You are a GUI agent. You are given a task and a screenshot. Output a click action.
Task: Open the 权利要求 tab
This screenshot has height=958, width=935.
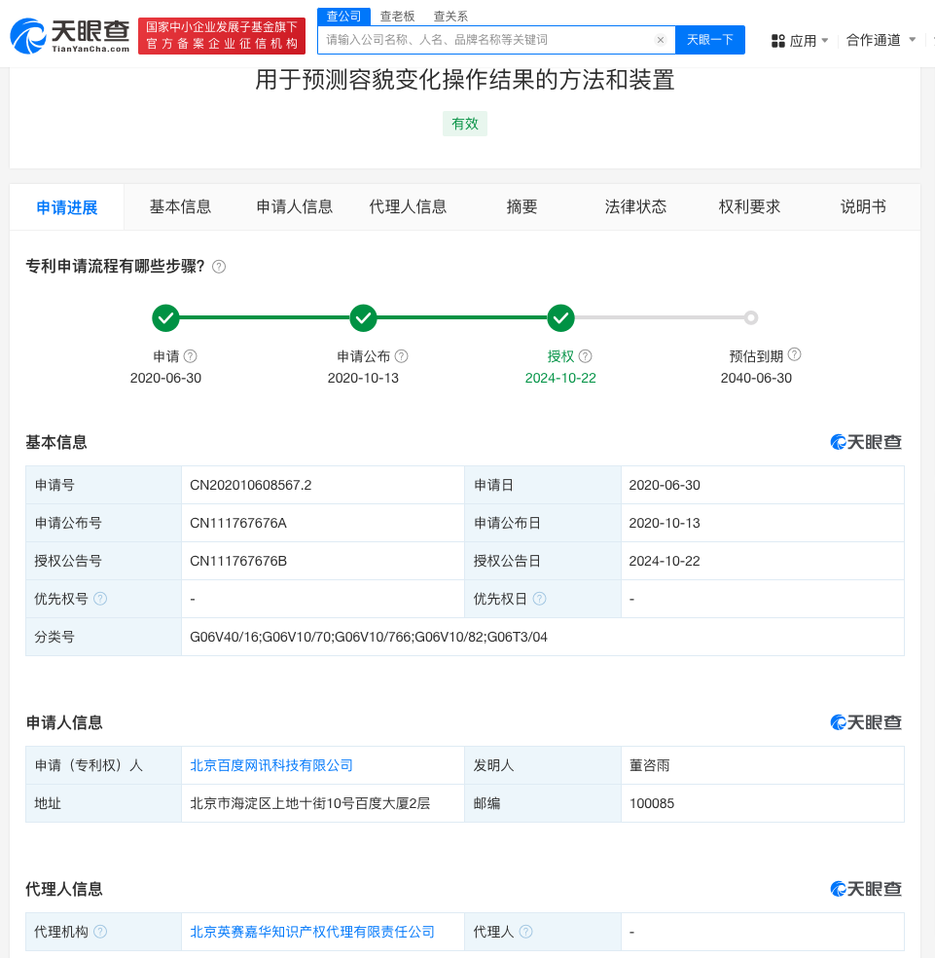749,206
